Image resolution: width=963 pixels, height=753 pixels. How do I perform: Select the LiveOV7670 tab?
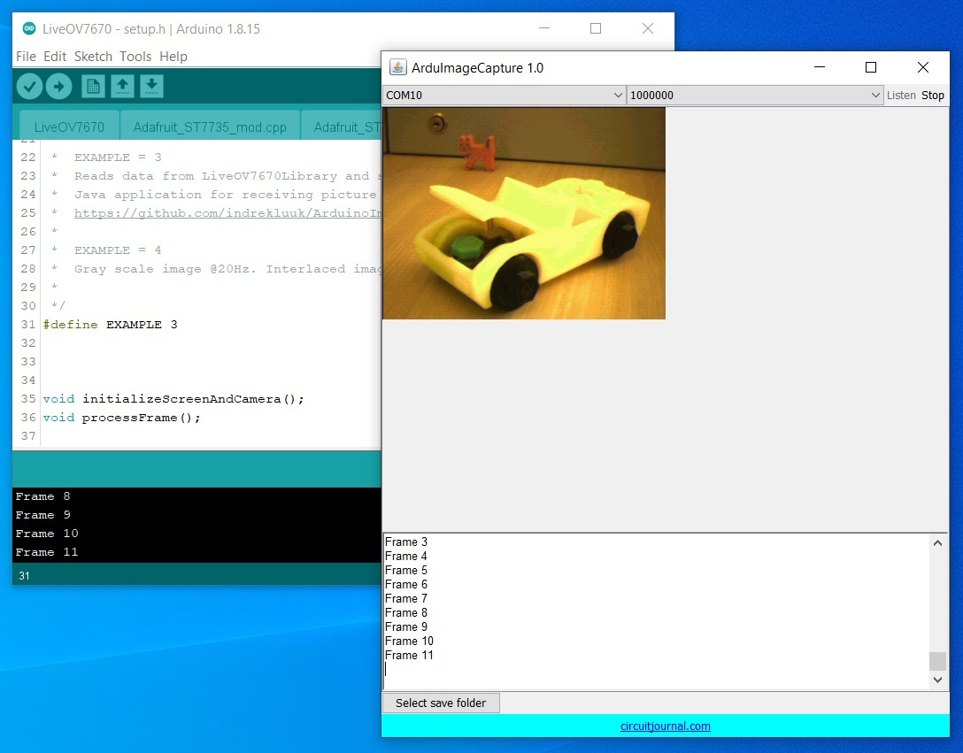[69, 127]
